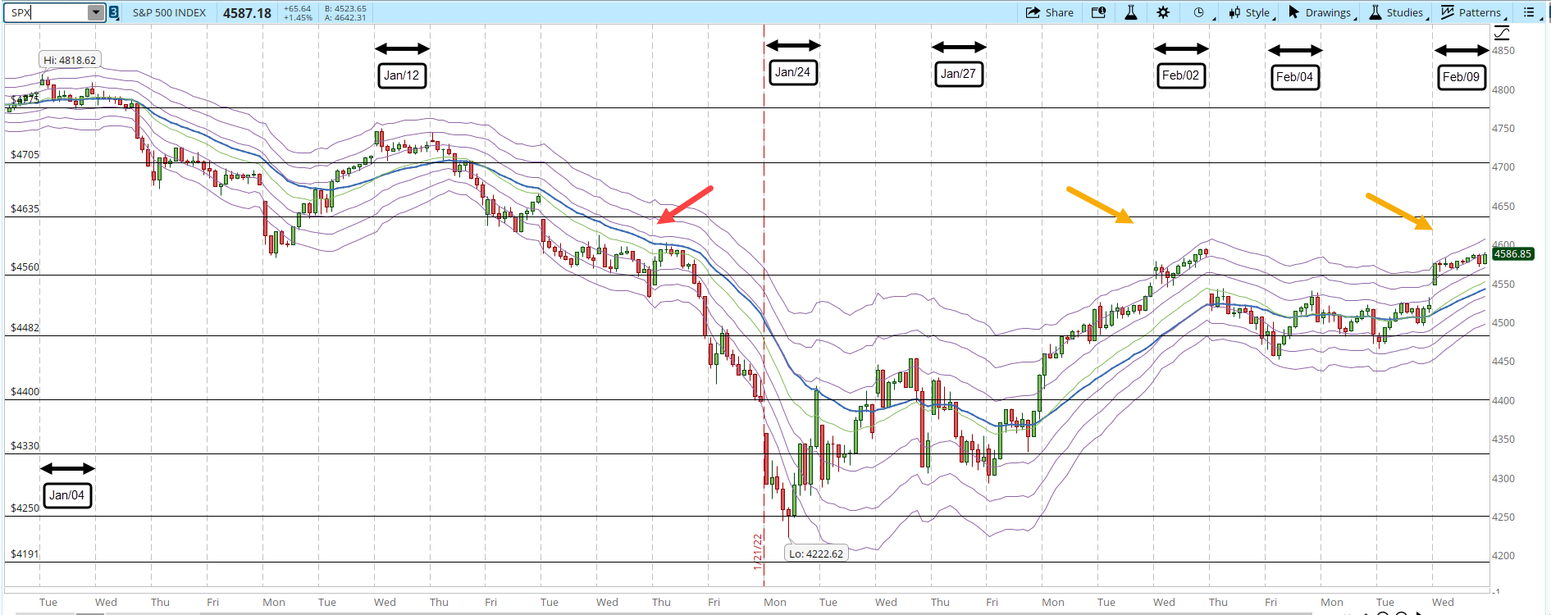The height and width of the screenshot is (615, 1551).
Task: Click the Hi: 4818.62 bubble
Action: pyautogui.click(x=70, y=60)
